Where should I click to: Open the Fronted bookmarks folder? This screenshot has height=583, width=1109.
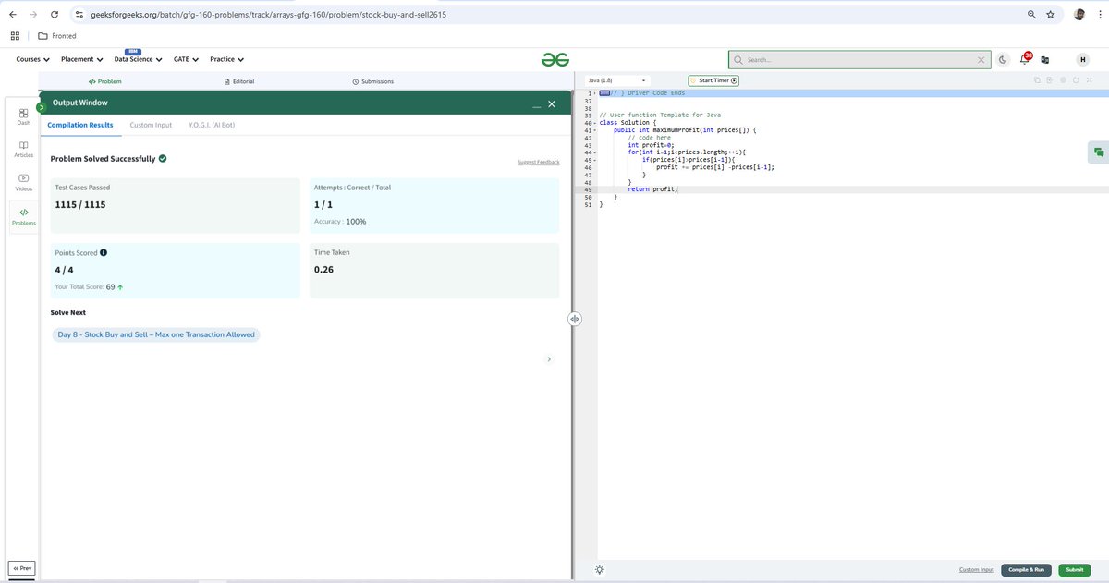57,36
